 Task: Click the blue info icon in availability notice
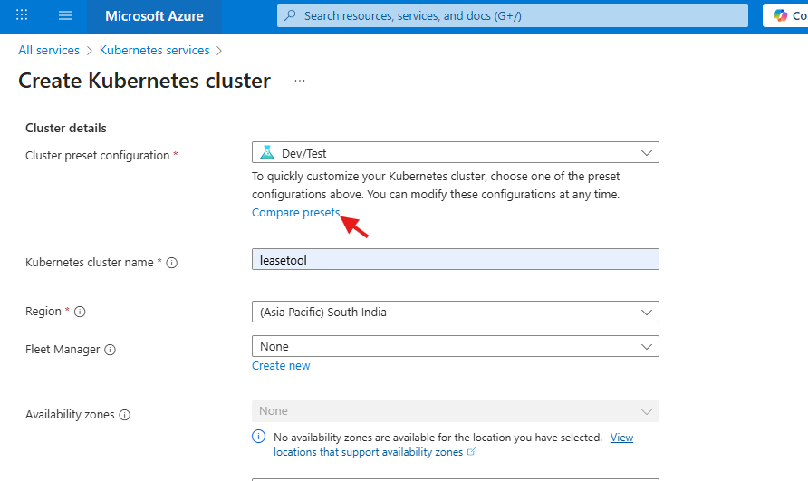click(x=259, y=437)
